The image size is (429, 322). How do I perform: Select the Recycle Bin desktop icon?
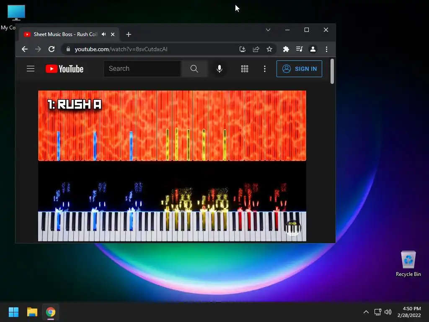click(x=408, y=264)
